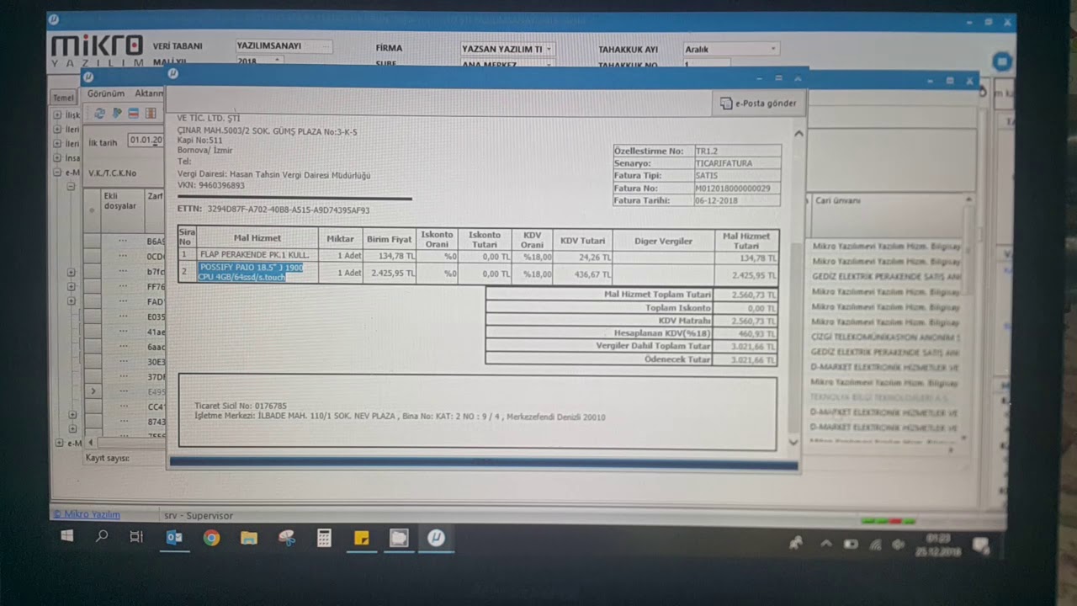Open Google Chrome from the taskbar
Image resolution: width=1077 pixels, height=606 pixels.
(211, 537)
